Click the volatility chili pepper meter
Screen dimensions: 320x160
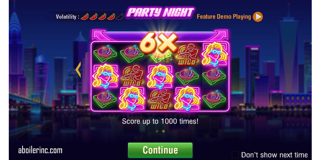point(102,17)
